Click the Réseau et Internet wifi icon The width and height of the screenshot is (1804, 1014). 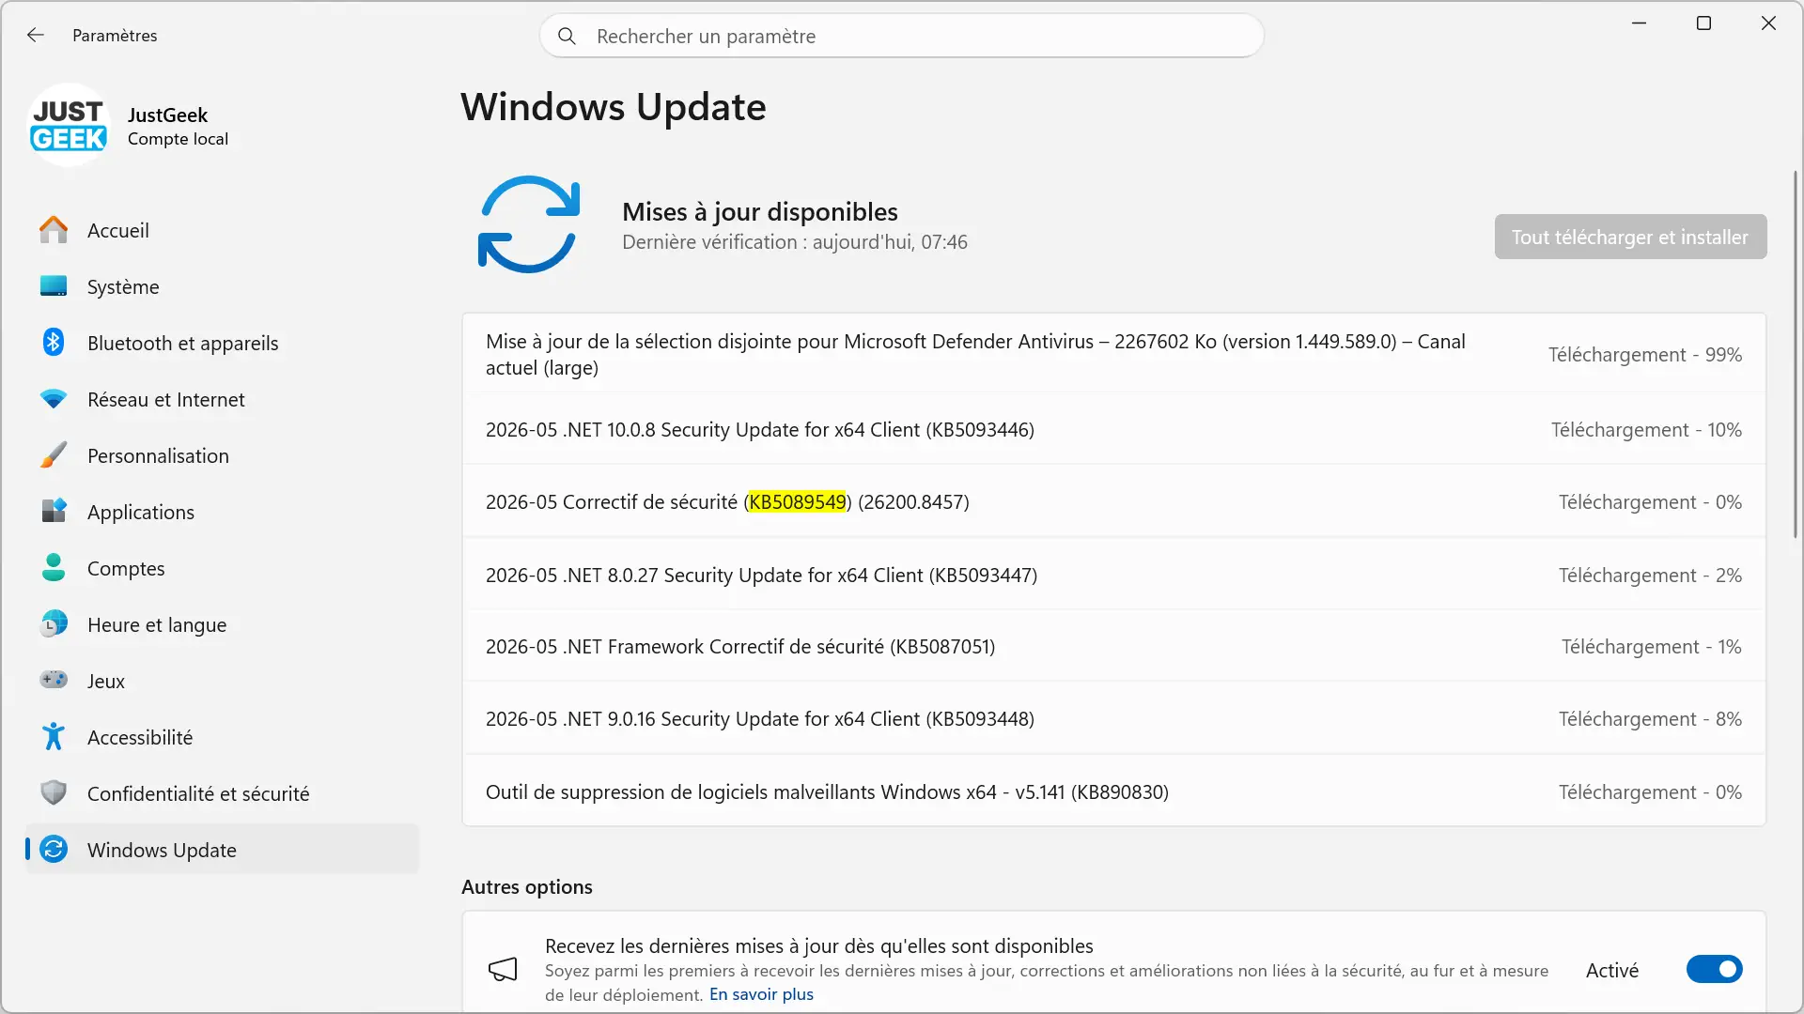coord(54,399)
